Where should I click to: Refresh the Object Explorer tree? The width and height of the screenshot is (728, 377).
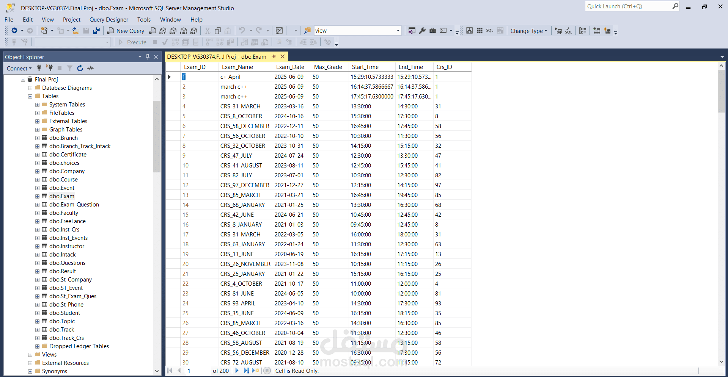tap(80, 68)
